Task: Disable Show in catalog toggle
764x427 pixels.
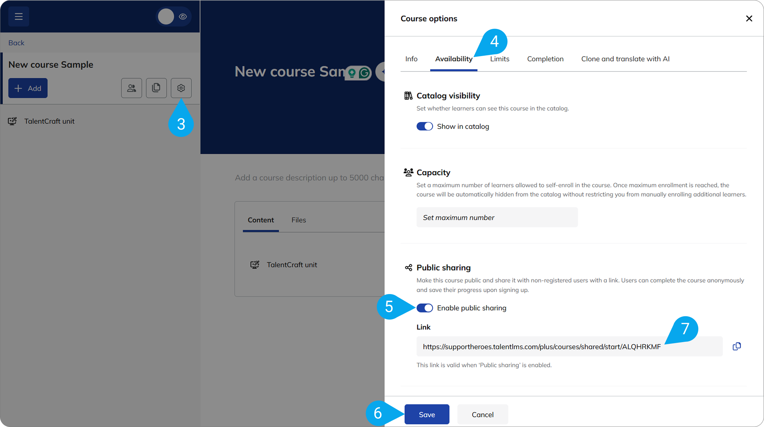Action: pos(425,126)
